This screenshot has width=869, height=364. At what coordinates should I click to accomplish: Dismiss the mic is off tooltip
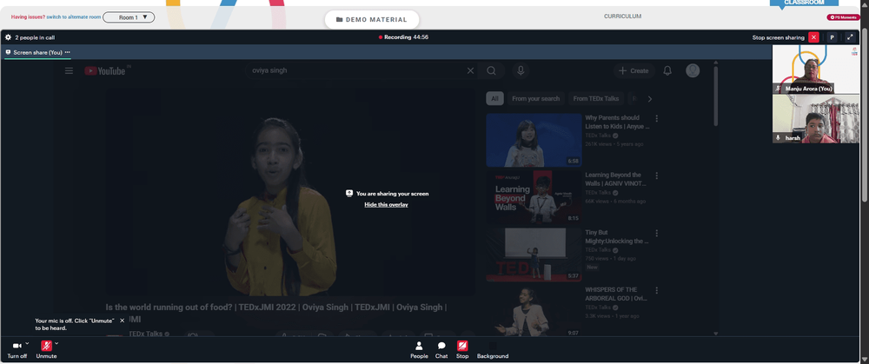[122, 321]
